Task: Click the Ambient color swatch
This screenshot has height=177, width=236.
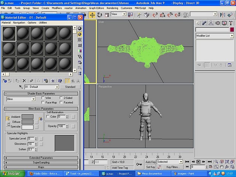Action: tap(28, 117)
